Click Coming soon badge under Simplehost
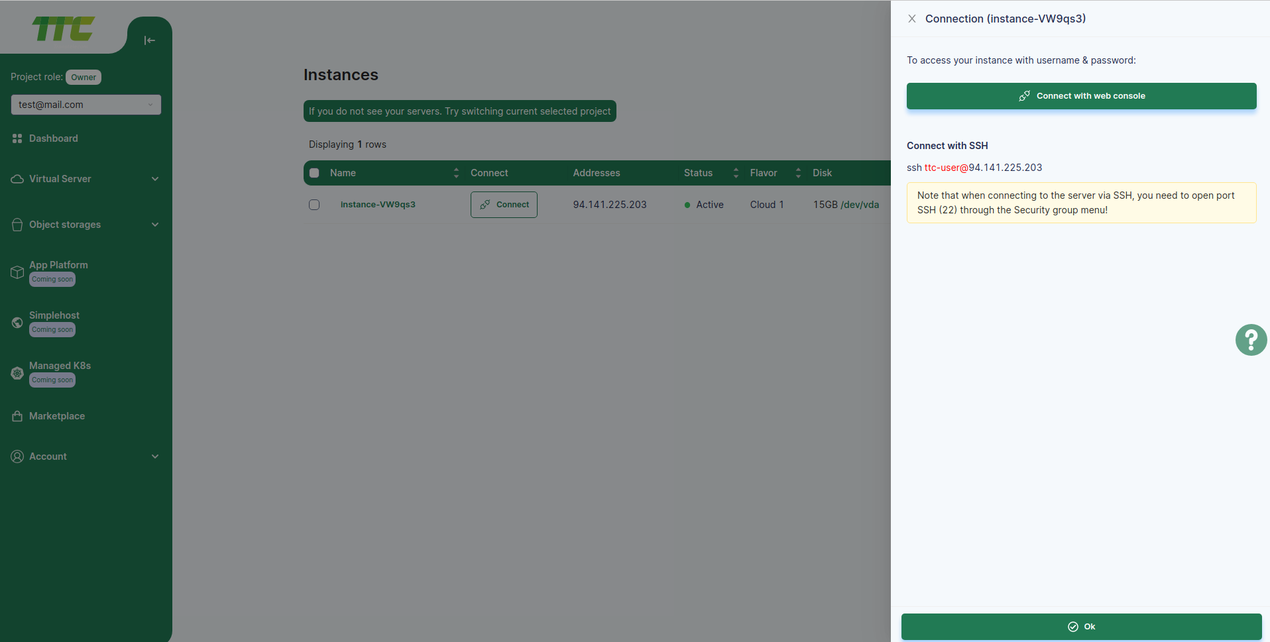1270x642 pixels. coord(52,330)
